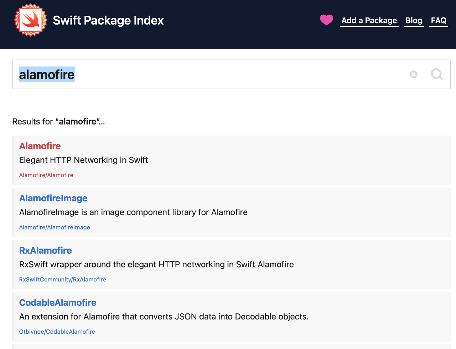Click the Swift Package Index logo icon
This screenshot has height=349, width=456.
coord(31,20)
